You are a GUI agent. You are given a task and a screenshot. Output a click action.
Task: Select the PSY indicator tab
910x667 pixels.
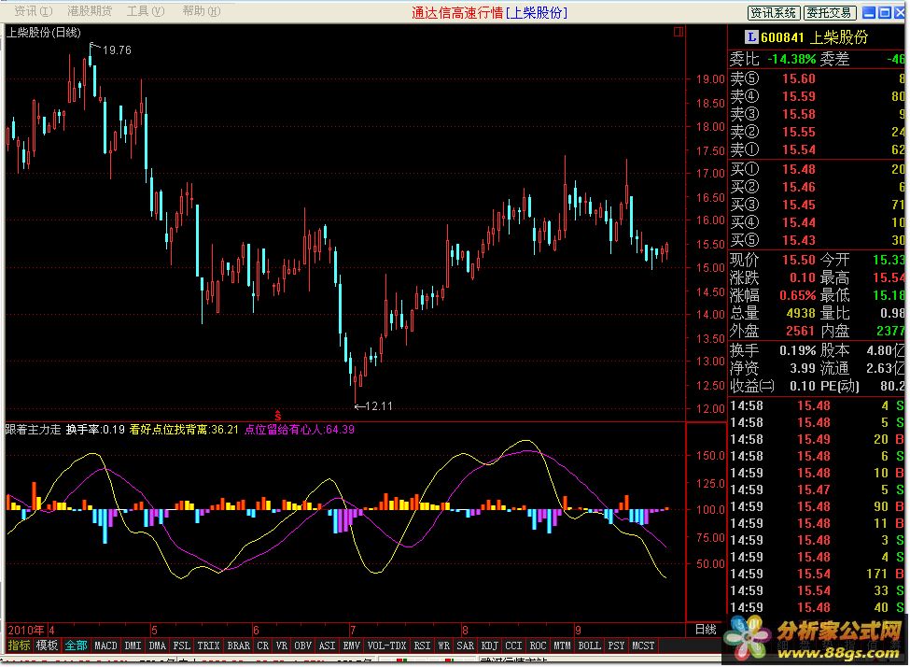click(x=616, y=645)
